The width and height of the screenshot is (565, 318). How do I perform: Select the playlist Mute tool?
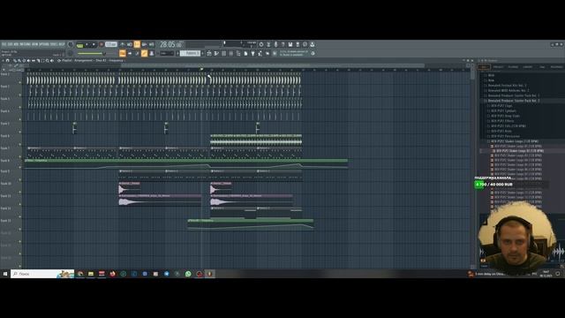point(29,61)
